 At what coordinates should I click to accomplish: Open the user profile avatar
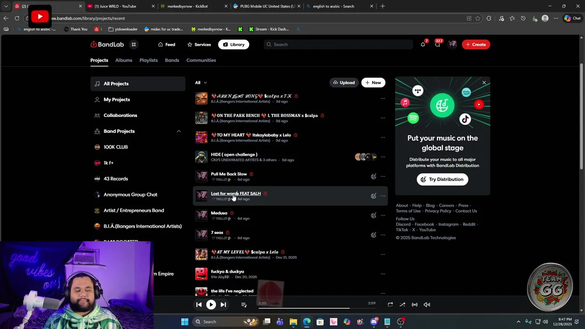coord(452,44)
